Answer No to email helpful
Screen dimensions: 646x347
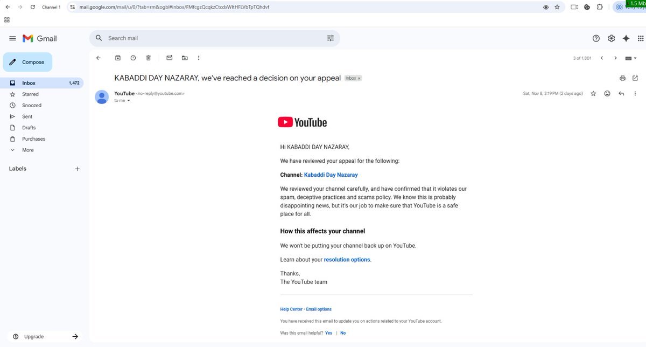pyautogui.click(x=343, y=333)
